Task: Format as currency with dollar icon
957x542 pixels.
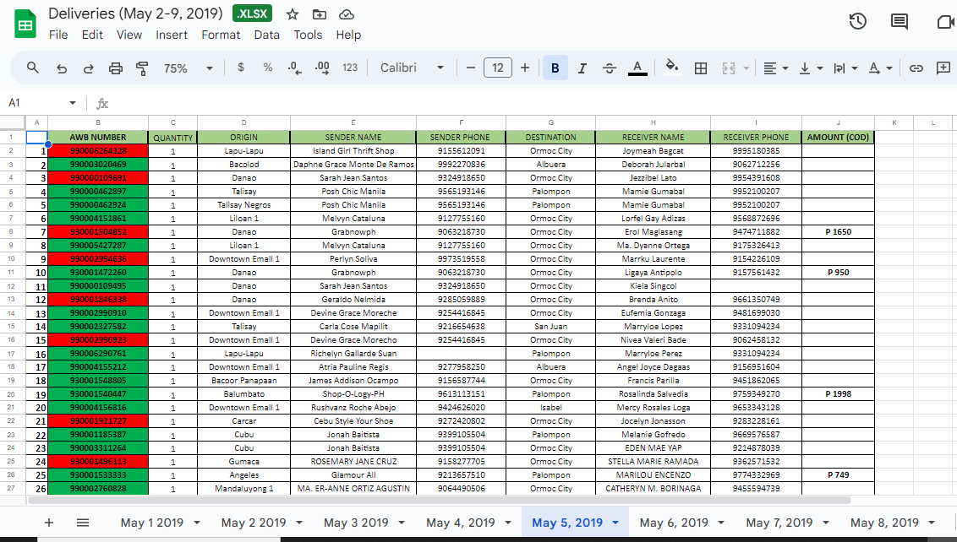Action: click(x=241, y=67)
